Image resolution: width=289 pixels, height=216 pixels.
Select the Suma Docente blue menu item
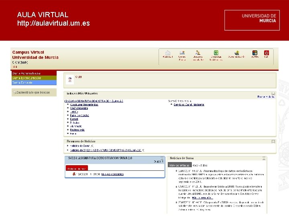click(x=34, y=83)
